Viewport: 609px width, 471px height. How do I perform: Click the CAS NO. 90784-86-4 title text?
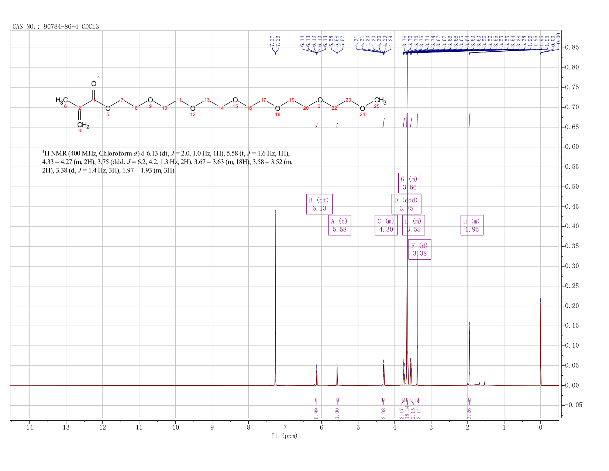[x=56, y=27]
